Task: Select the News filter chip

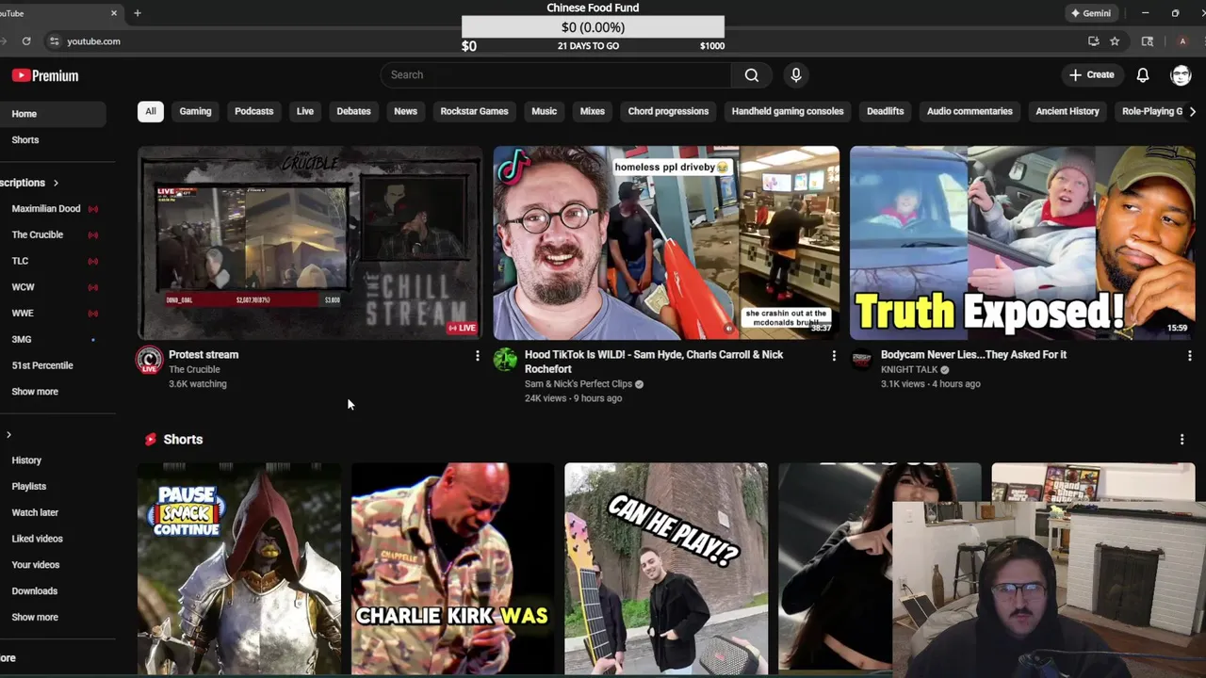Action: pos(405,111)
